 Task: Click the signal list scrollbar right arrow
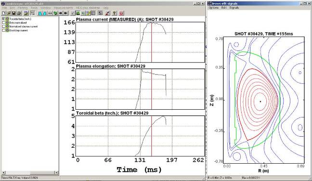tap(56, 172)
